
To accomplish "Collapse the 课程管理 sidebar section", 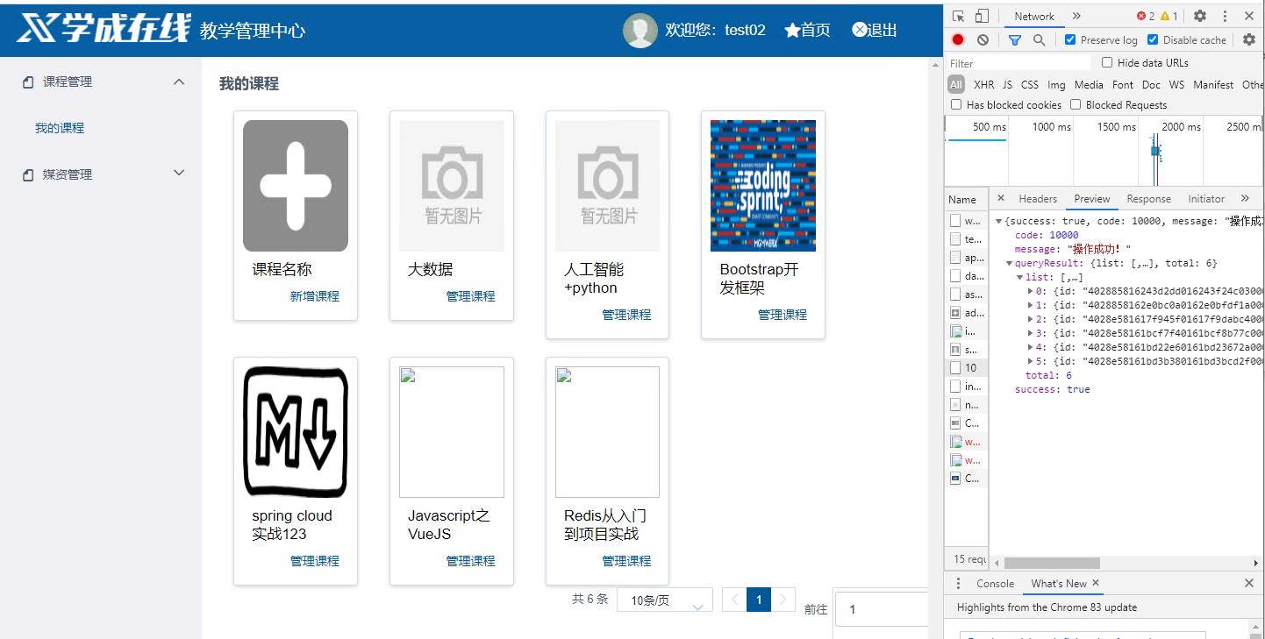I will point(179,82).
